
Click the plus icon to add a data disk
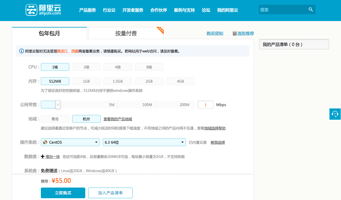coord(43,156)
